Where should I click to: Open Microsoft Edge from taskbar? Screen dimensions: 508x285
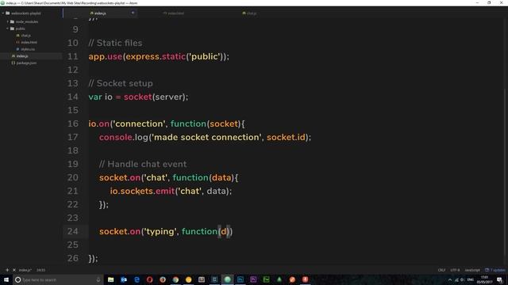point(137,279)
